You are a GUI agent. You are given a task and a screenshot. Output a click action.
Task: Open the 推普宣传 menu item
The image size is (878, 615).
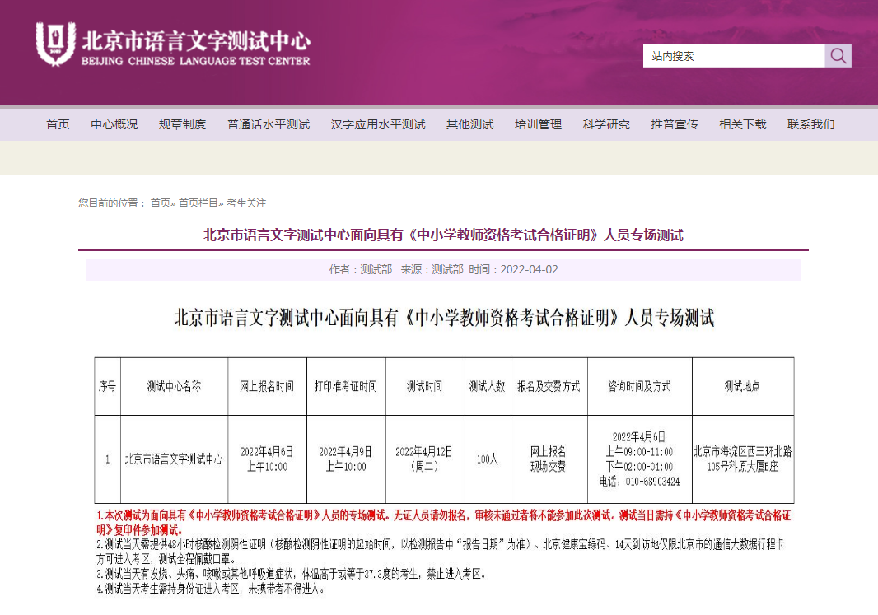[675, 124]
